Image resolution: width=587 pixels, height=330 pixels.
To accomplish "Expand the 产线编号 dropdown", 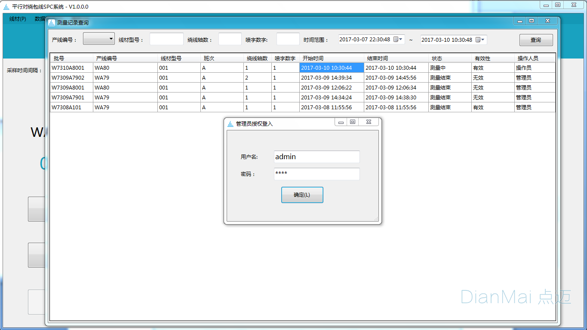I will pos(99,39).
